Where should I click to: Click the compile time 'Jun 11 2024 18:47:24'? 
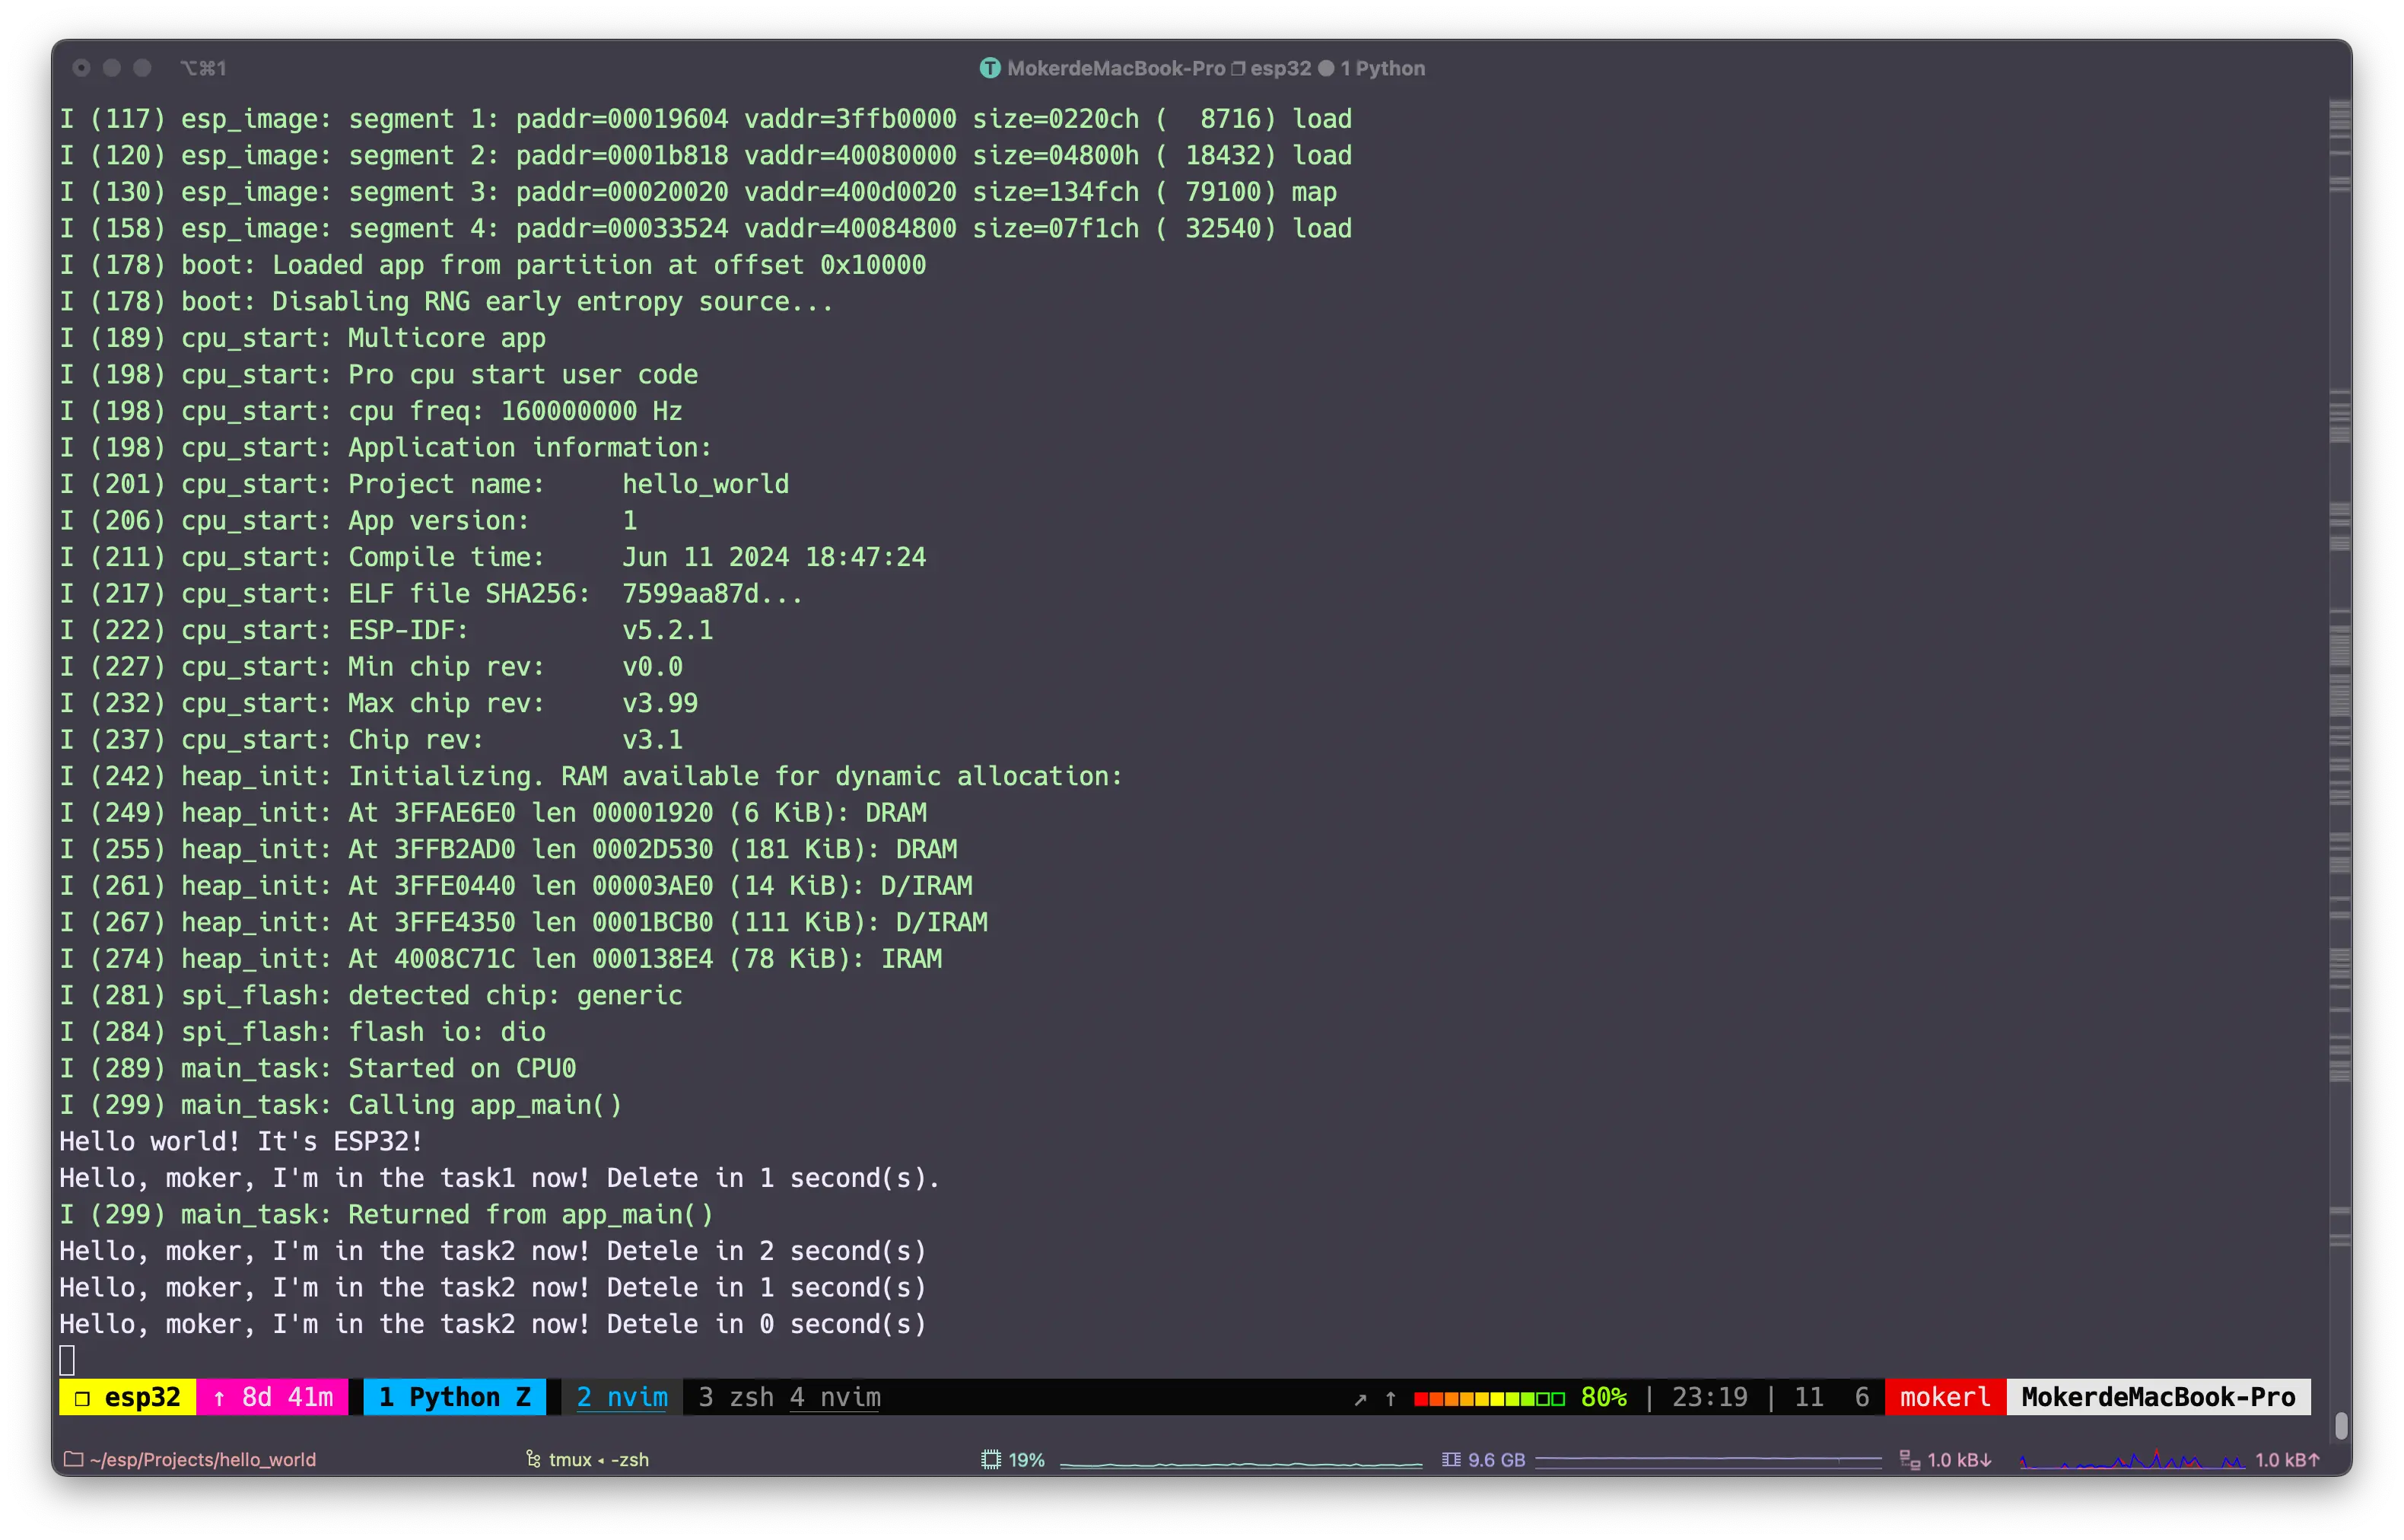[774, 557]
